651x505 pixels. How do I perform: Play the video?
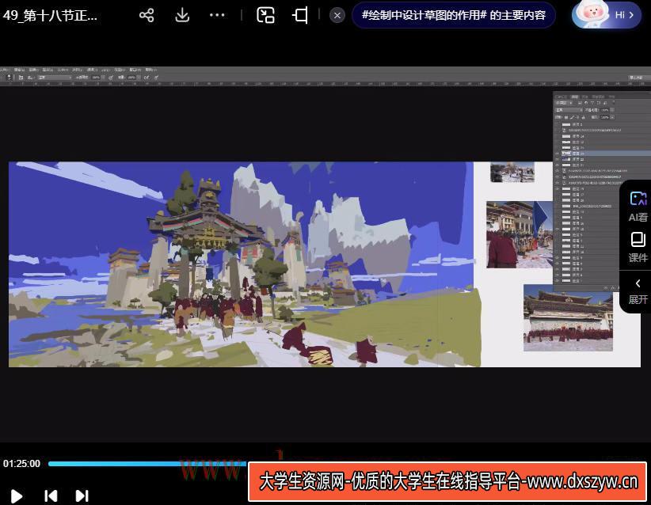click(x=16, y=496)
